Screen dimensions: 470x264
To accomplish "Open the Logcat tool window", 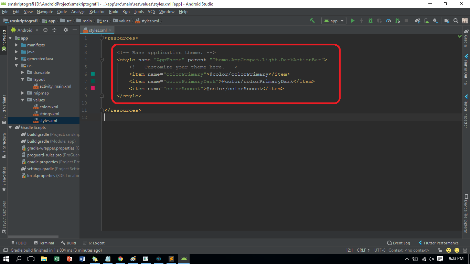I will pyautogui.click(x=94, y=243).
